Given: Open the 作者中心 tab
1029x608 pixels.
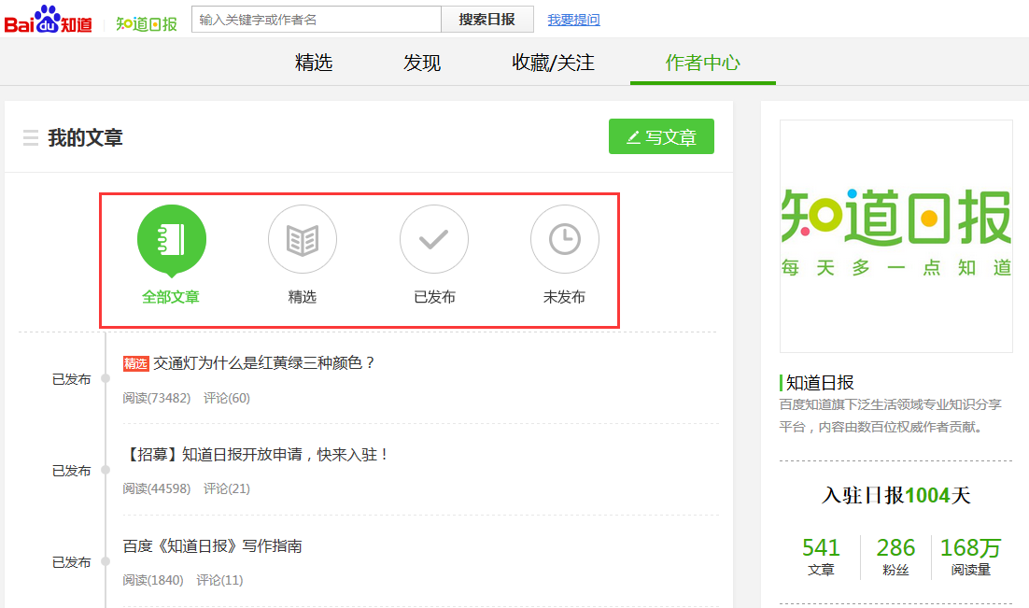Looking at the screenshot, I should coord(703,63).
